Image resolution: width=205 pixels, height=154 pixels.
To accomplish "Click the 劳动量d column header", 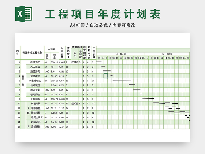I will (68, 53).
